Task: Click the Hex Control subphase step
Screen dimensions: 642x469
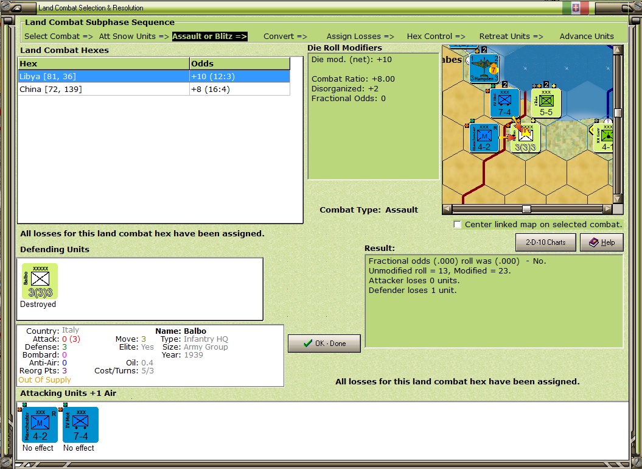Action: (x=436, y=36)
